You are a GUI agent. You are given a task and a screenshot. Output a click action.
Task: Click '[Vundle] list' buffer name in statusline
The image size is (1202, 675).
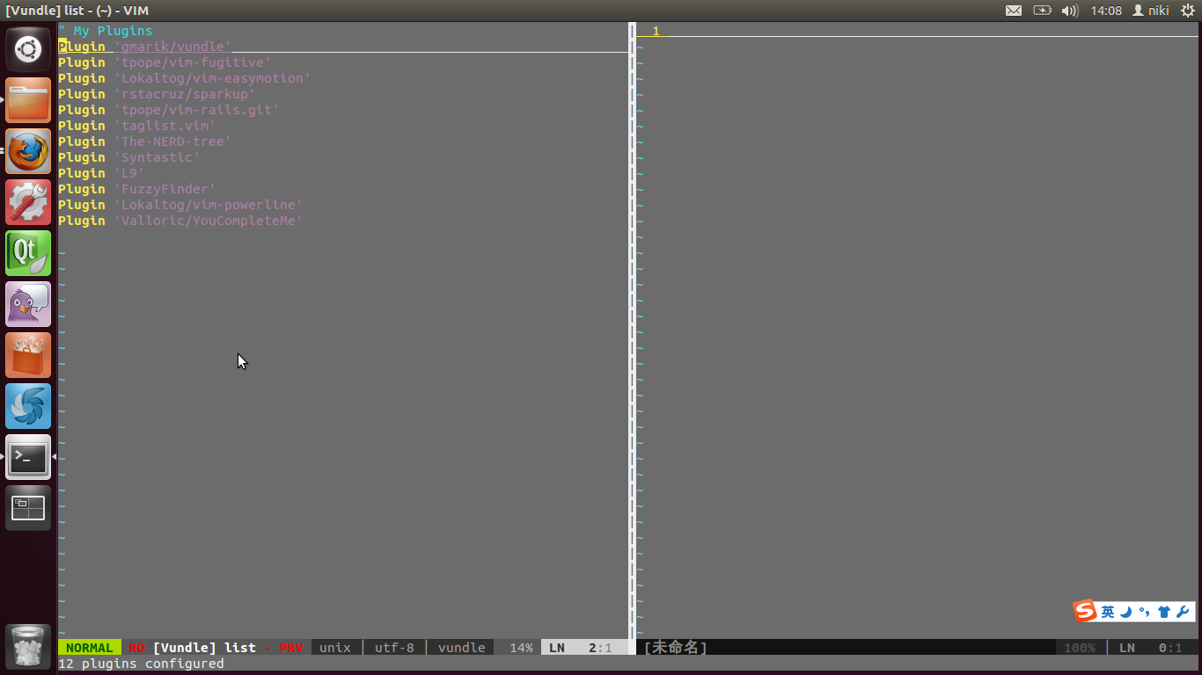tap(204, 648)
